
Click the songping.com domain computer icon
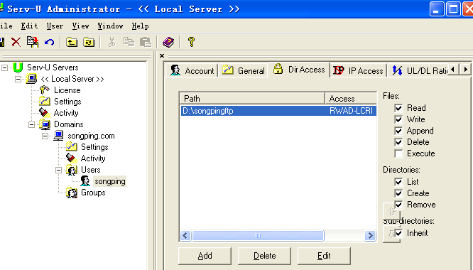point(58,136)
